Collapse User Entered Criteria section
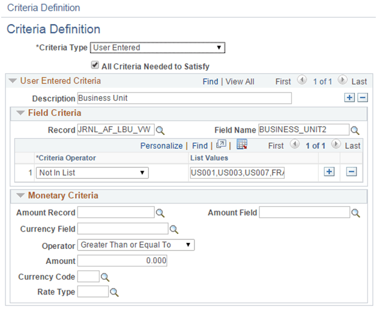The height and width of the screenshot is (309, 377). click(x=13, y=81)
